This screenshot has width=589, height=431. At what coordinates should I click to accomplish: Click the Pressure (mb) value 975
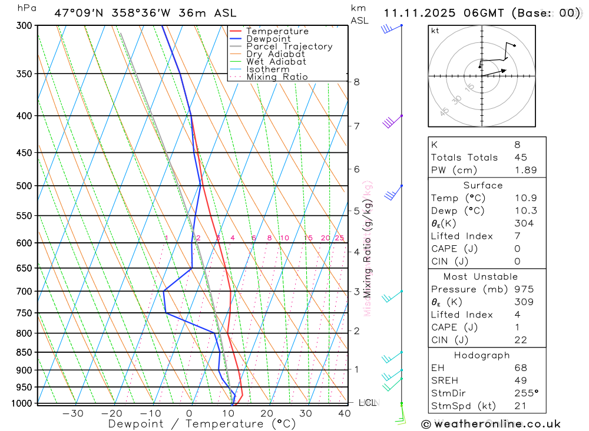pos(524,289)
